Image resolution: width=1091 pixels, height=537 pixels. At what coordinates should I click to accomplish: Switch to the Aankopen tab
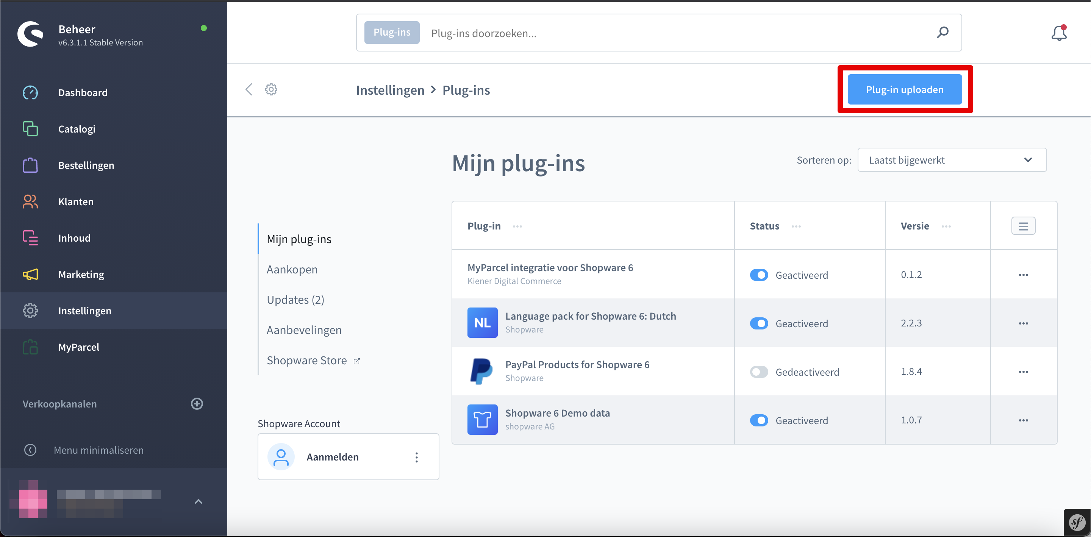pos(292,269)
